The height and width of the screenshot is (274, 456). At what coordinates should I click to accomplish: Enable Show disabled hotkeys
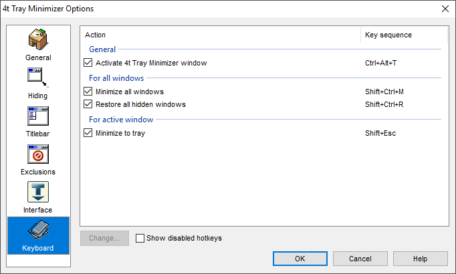tap(140, 238)
